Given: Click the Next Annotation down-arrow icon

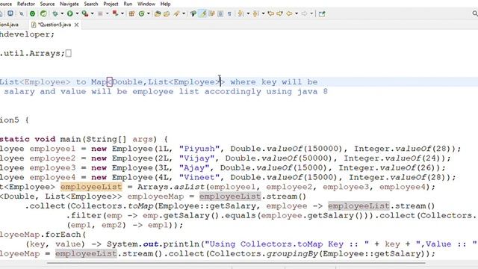Looking at the screenshot, I should (x=240, y=13).
